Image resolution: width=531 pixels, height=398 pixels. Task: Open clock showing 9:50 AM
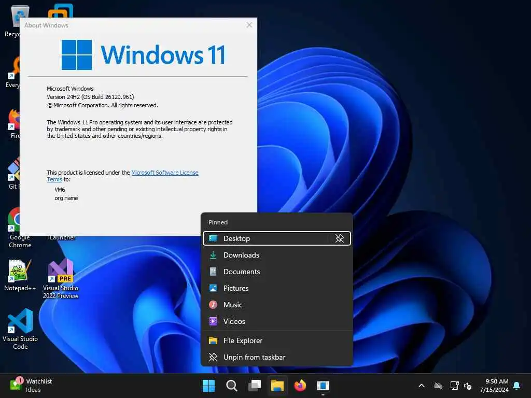pyautogui.click(x=494, y=386)
